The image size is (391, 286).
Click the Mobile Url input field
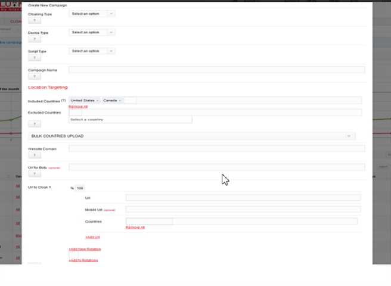tap(243, 209)
